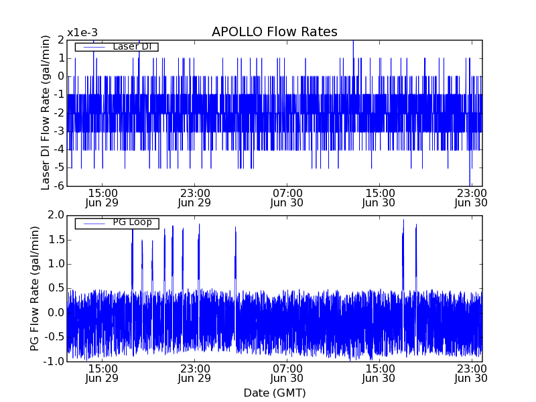This screenshot has width=536, height=402.
Task: Click the tallest PG Loop spike after 15:00 Jun 30
Action: (403, 255)
